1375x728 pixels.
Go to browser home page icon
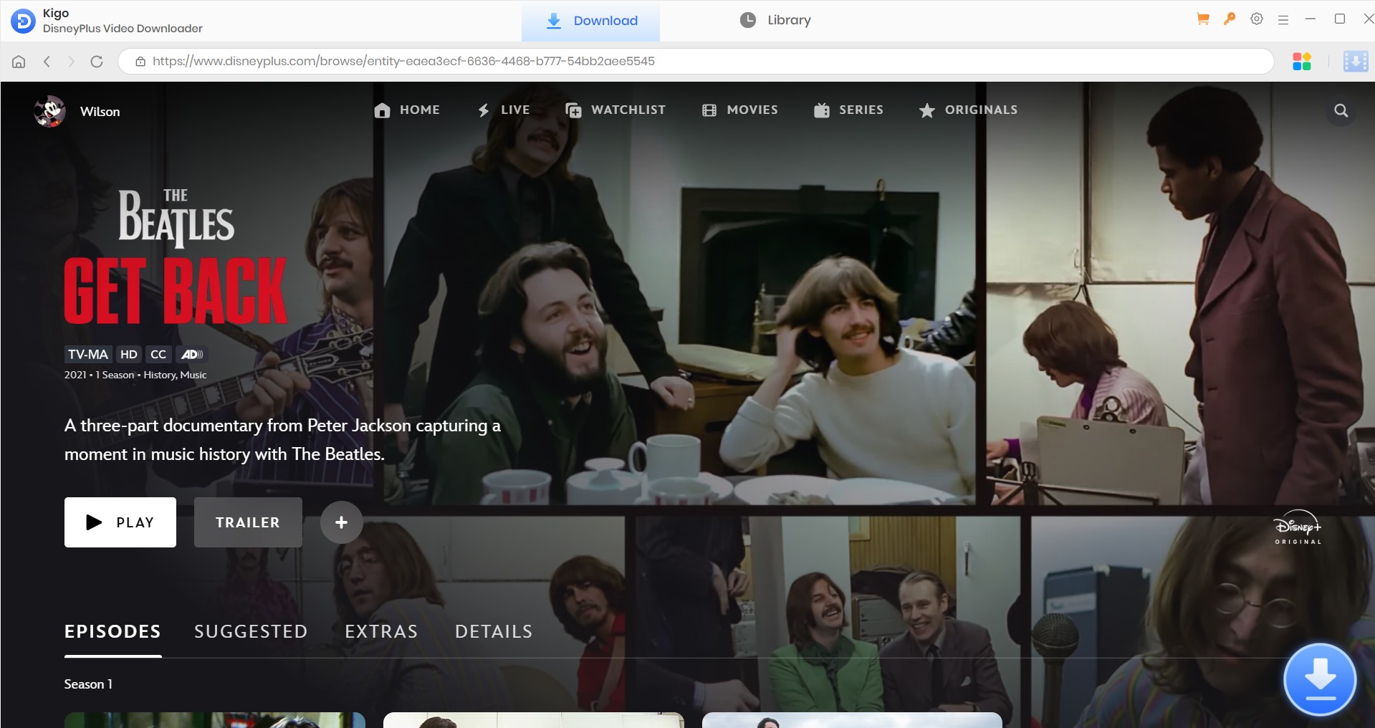point(19,62)
